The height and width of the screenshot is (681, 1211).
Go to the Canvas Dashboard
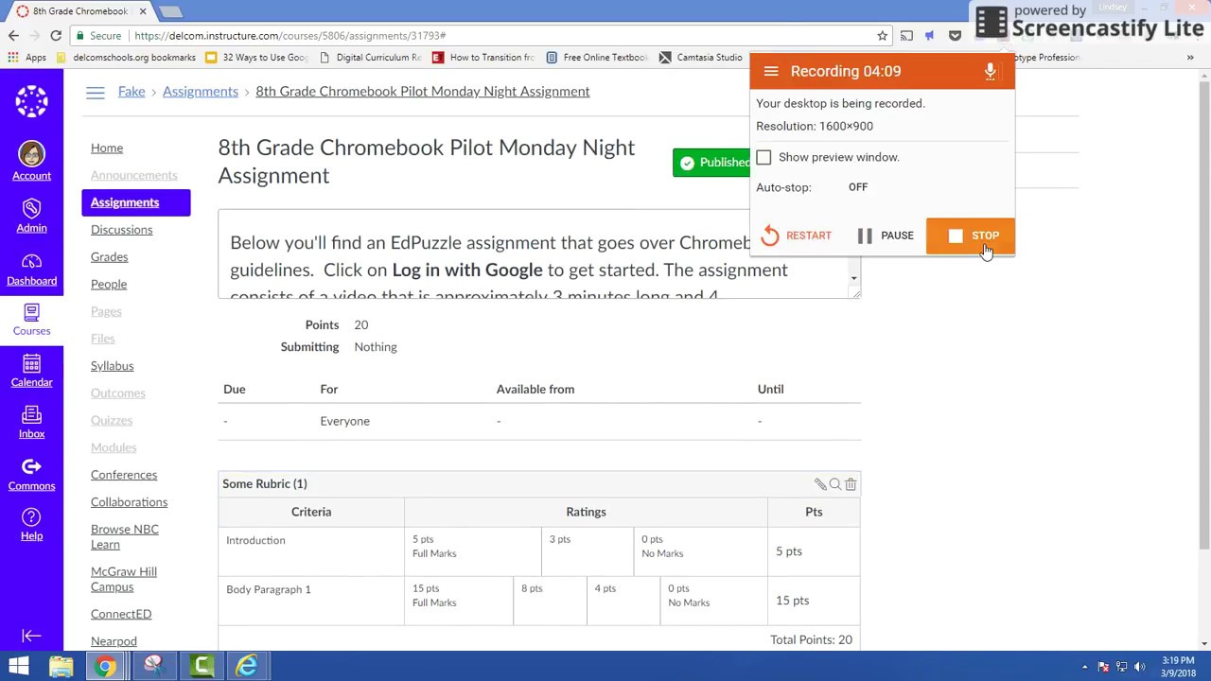(31, 269)
